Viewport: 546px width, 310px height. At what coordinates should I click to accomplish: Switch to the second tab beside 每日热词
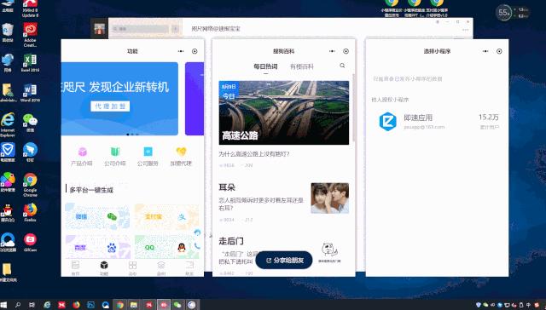pos(302,66)
